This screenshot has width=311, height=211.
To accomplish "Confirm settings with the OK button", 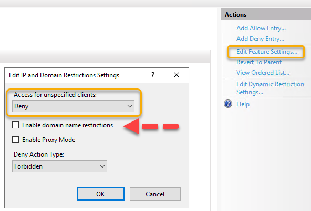I will pyautogui.click(x=100, y=194).
